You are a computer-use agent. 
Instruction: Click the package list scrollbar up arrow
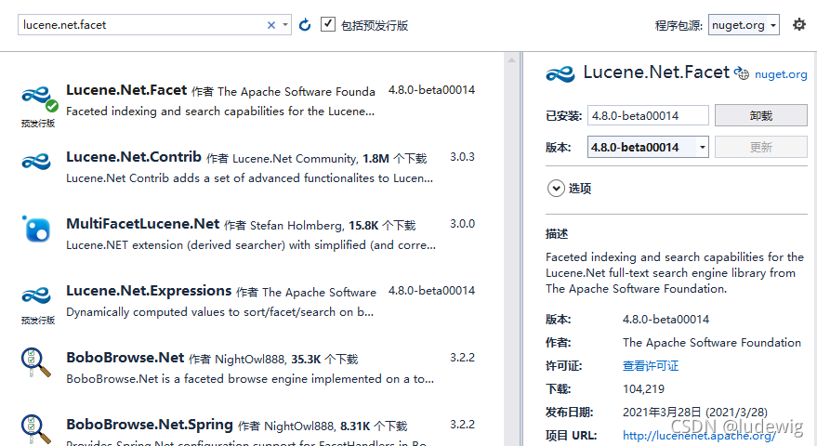511,60
